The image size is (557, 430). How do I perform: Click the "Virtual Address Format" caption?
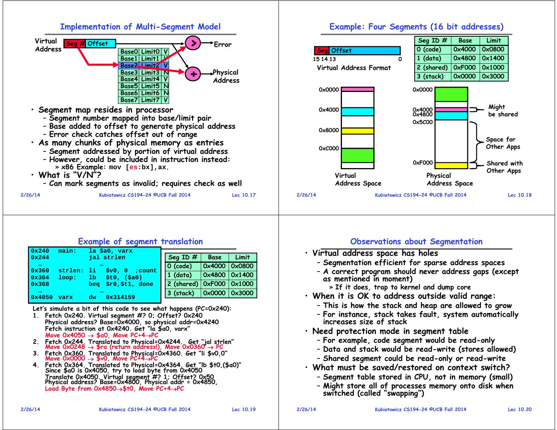click(x=354, y=68)
